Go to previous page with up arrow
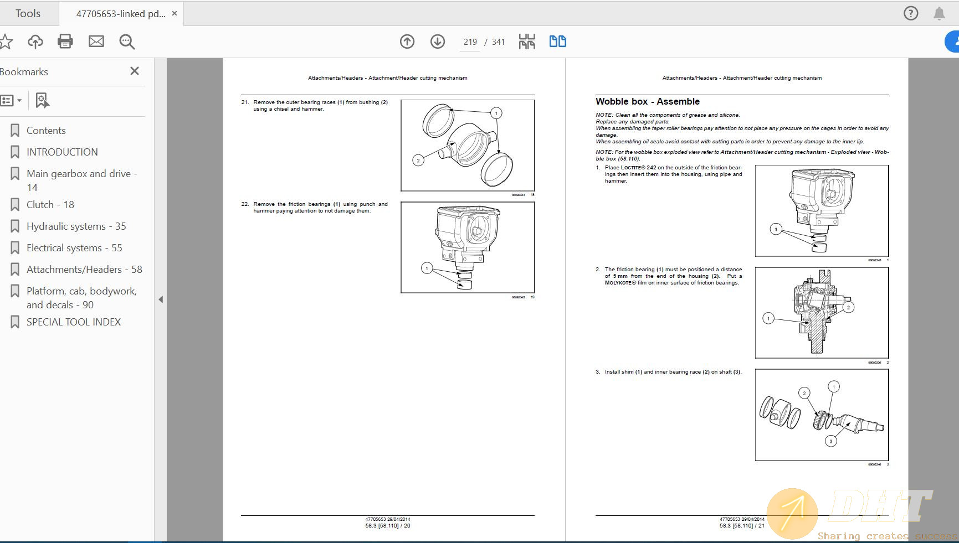This screenshot has height=543, width=959. pyautogui.click(x=407, y=42)
